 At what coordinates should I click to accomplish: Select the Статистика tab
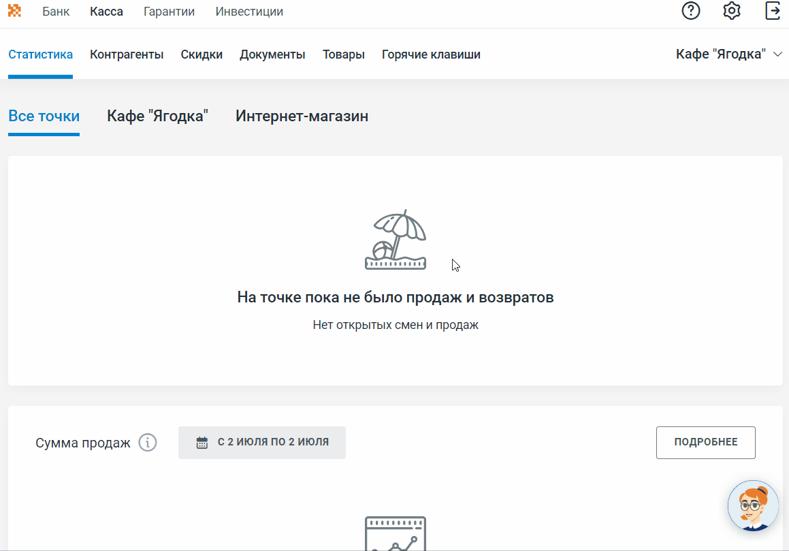40,54
